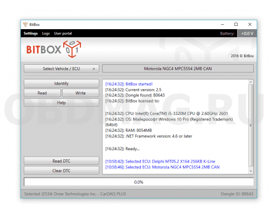Open Help
The width and height of the screenshot is (270, 216).
click(62, 103)
